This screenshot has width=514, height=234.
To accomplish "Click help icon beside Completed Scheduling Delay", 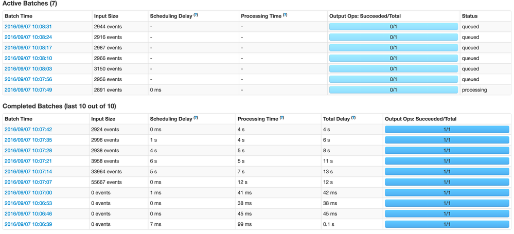I will (x=196, y=118).
